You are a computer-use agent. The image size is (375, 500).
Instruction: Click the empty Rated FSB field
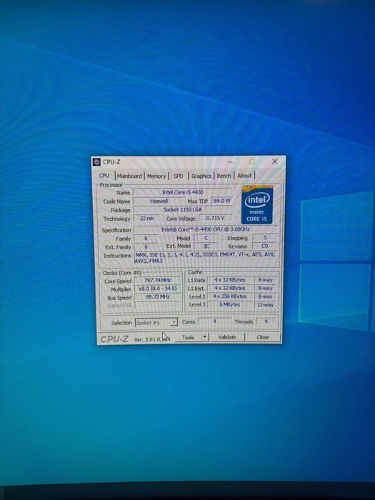pos(158,305)
